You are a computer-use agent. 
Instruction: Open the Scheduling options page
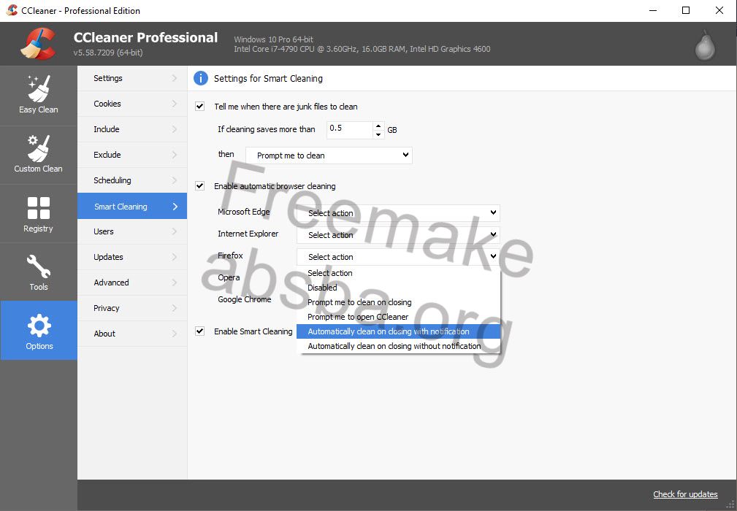coord(132,180)
